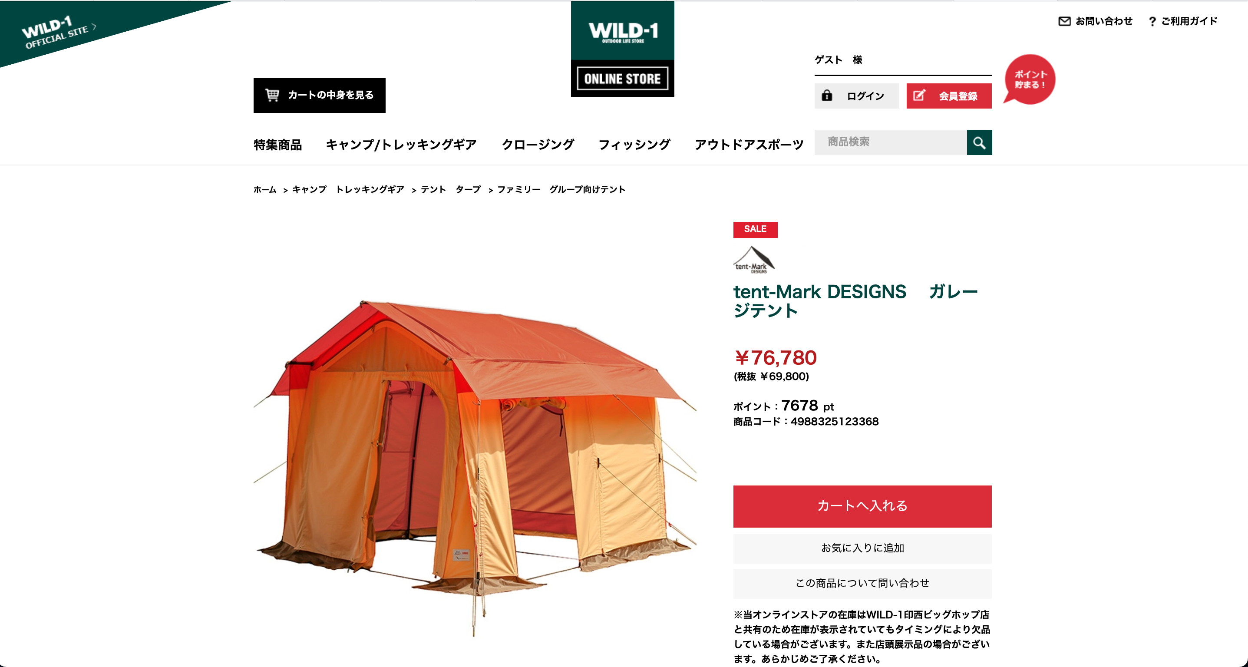The height and width of the screenshot is (667, 1248).
Task: Click the member registration pencil icon
Action: pos(919,96)
